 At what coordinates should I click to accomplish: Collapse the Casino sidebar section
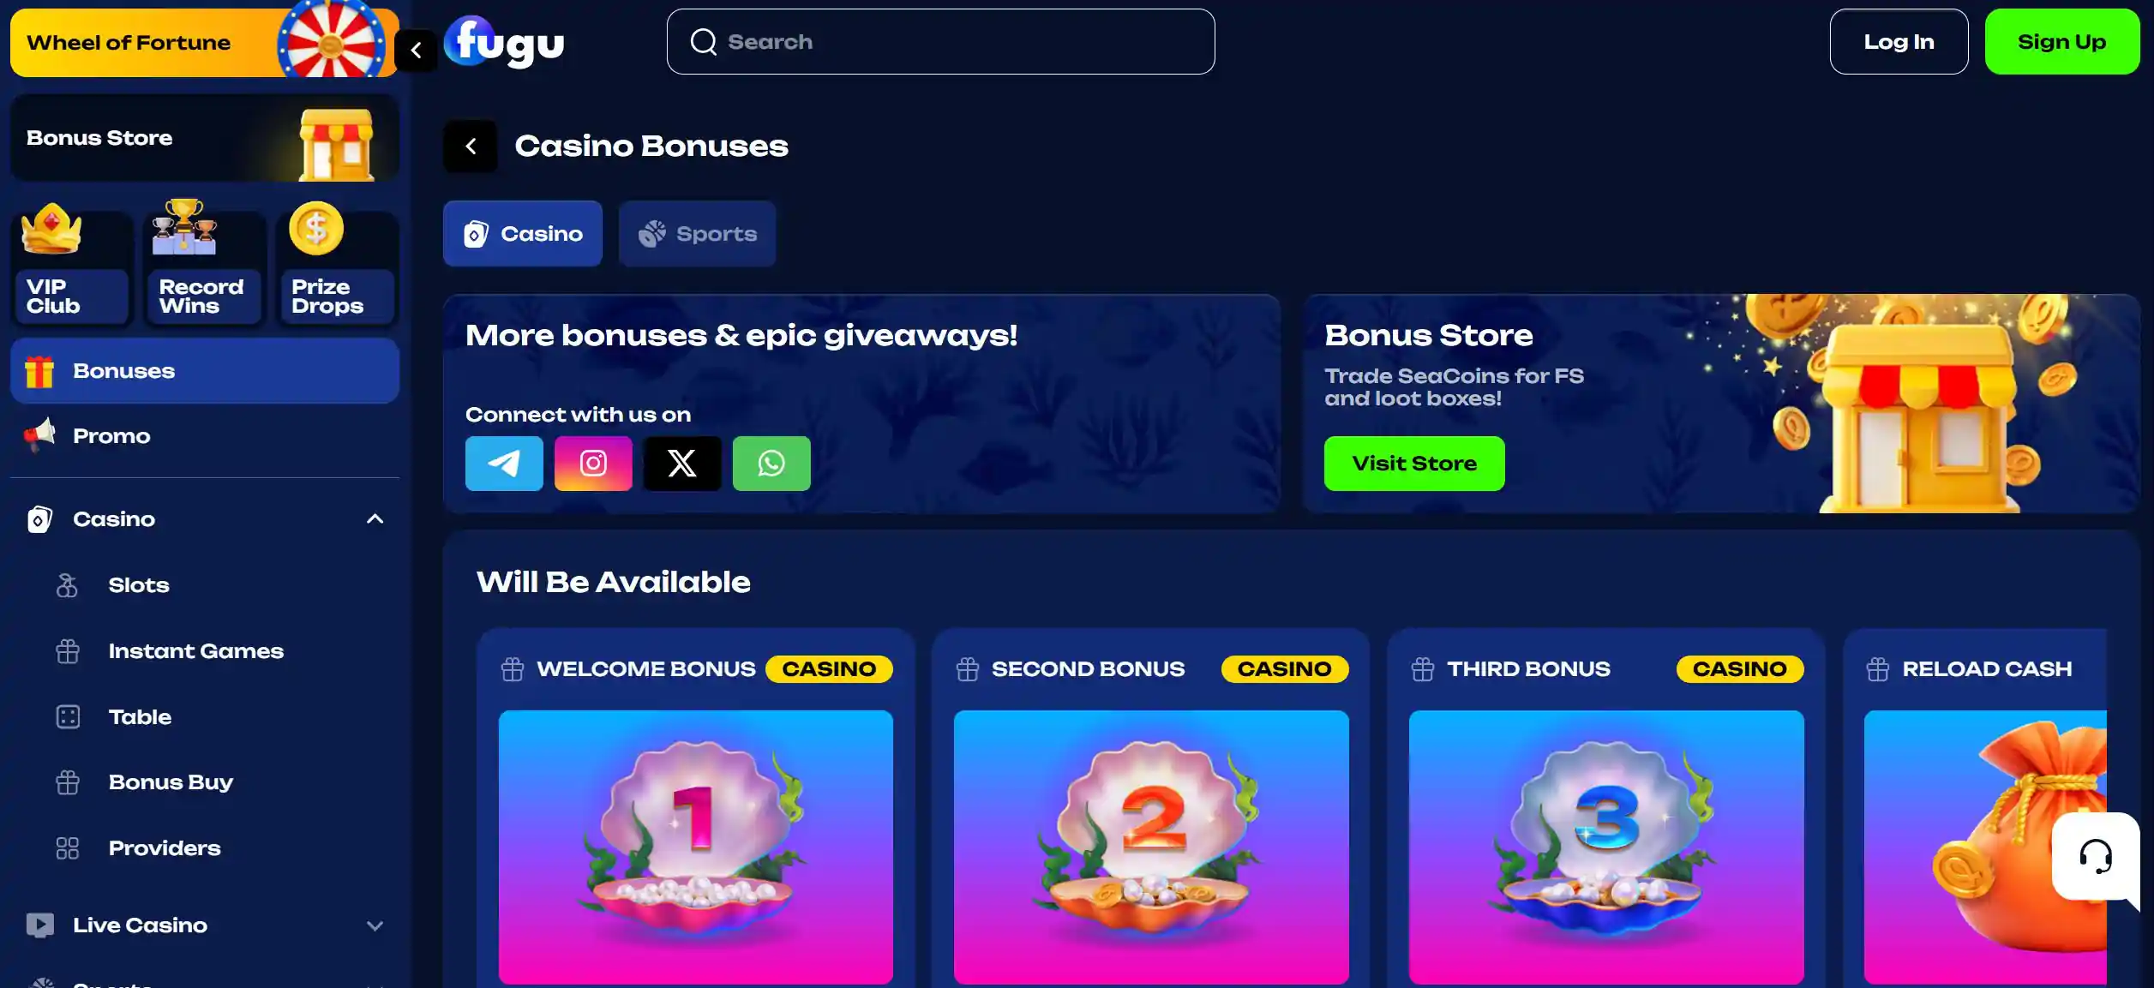click(x=375, y=519)
